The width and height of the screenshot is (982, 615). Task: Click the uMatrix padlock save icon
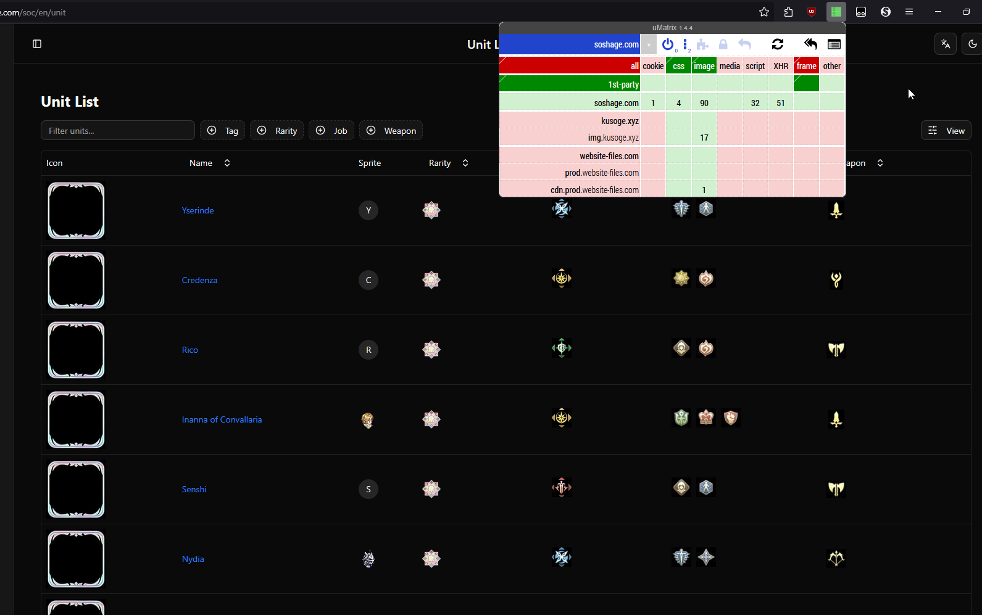723,44
